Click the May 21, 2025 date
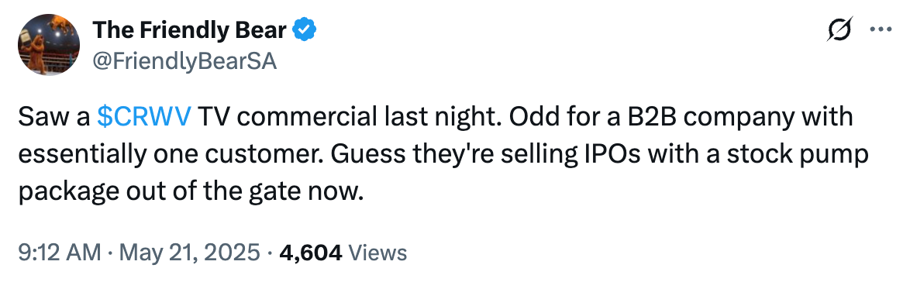The height and width of the screenshot is (282, 910). click(x=184, y=253)
